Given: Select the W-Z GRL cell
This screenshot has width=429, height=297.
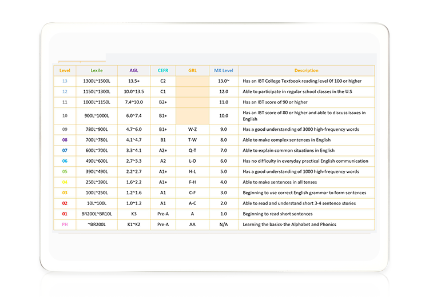Looking at the screenshot, I should tap(192, 129).
